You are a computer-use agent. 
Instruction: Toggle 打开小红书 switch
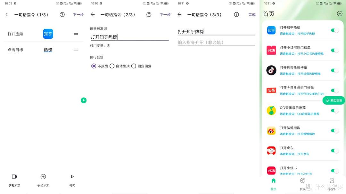(x=335, y=171)
